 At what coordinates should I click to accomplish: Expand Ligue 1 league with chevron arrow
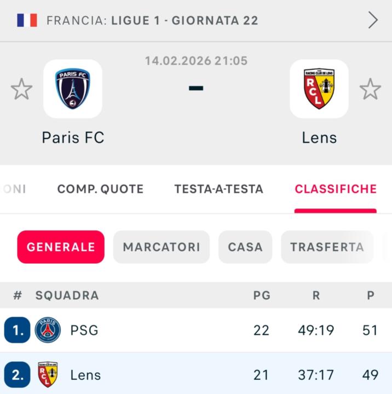373,21
